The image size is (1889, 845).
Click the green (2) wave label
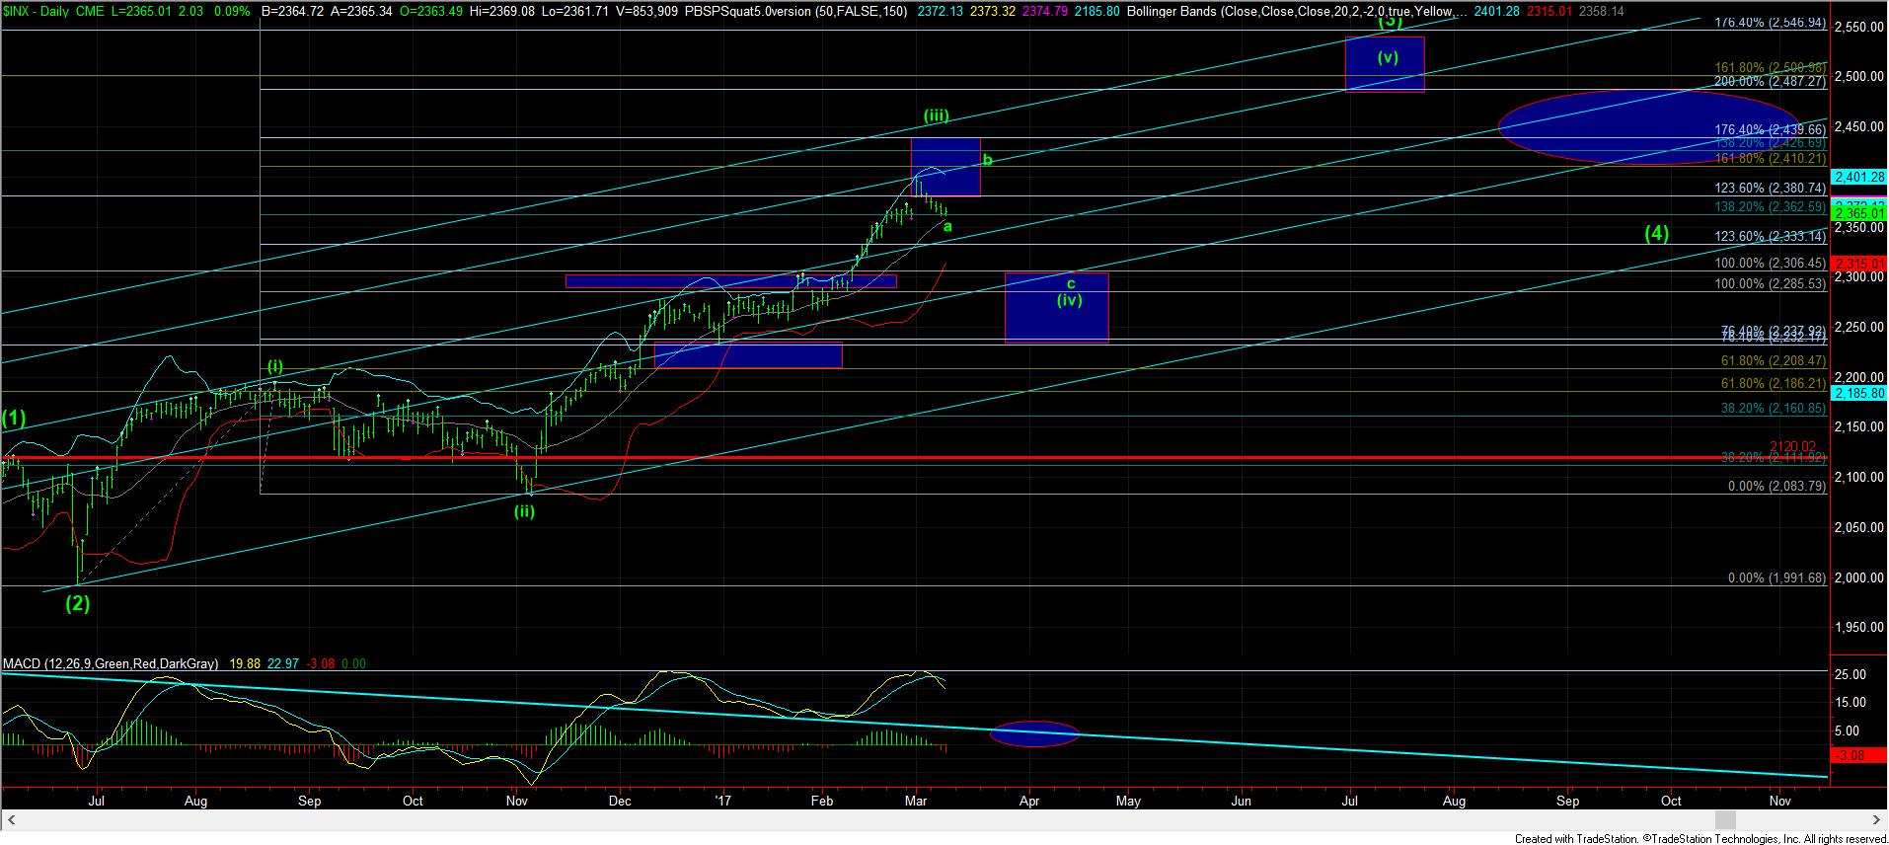[78, 604]
